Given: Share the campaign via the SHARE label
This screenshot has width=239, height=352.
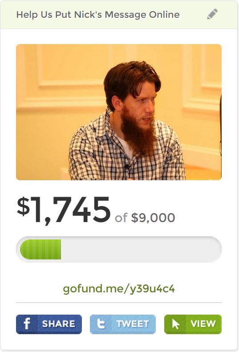Looking at the screenshot, I should pos(59,324).
